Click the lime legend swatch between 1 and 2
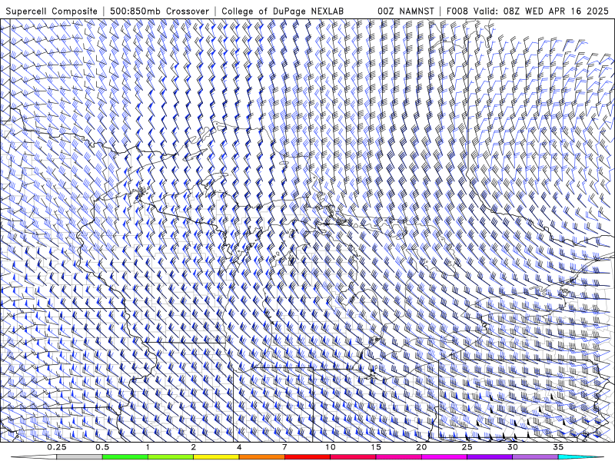The image size is (615, 461). coord(170,457)
